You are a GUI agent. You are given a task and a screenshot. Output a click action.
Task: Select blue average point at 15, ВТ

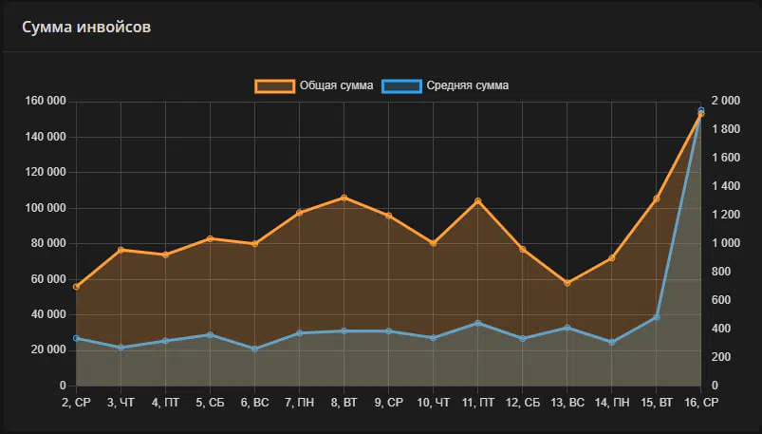(x=656, y=317)
